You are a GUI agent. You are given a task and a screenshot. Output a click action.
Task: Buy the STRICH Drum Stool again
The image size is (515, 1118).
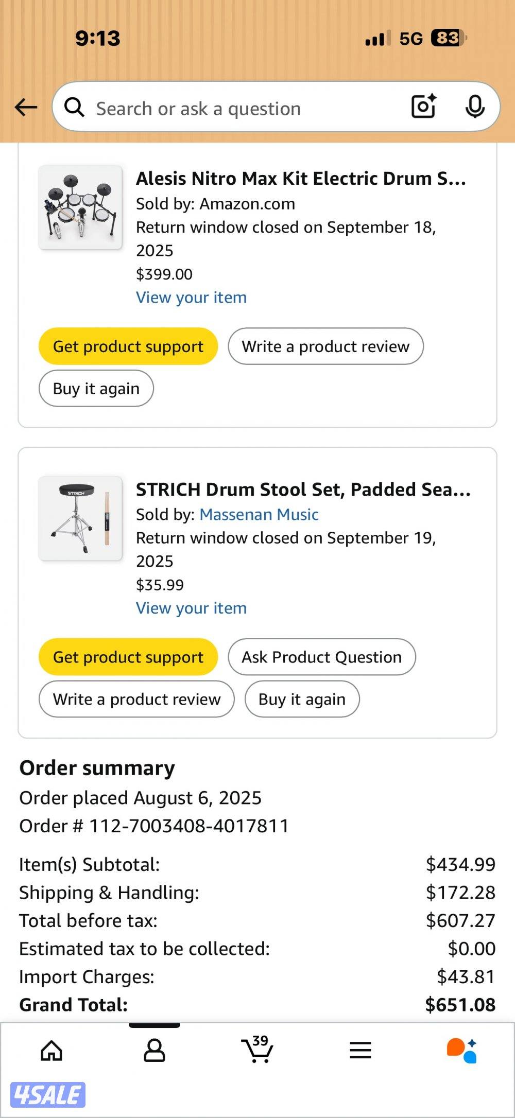tap(302, 700)
